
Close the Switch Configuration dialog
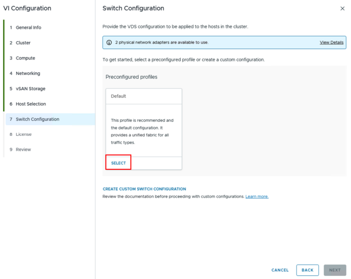(342, 9)
